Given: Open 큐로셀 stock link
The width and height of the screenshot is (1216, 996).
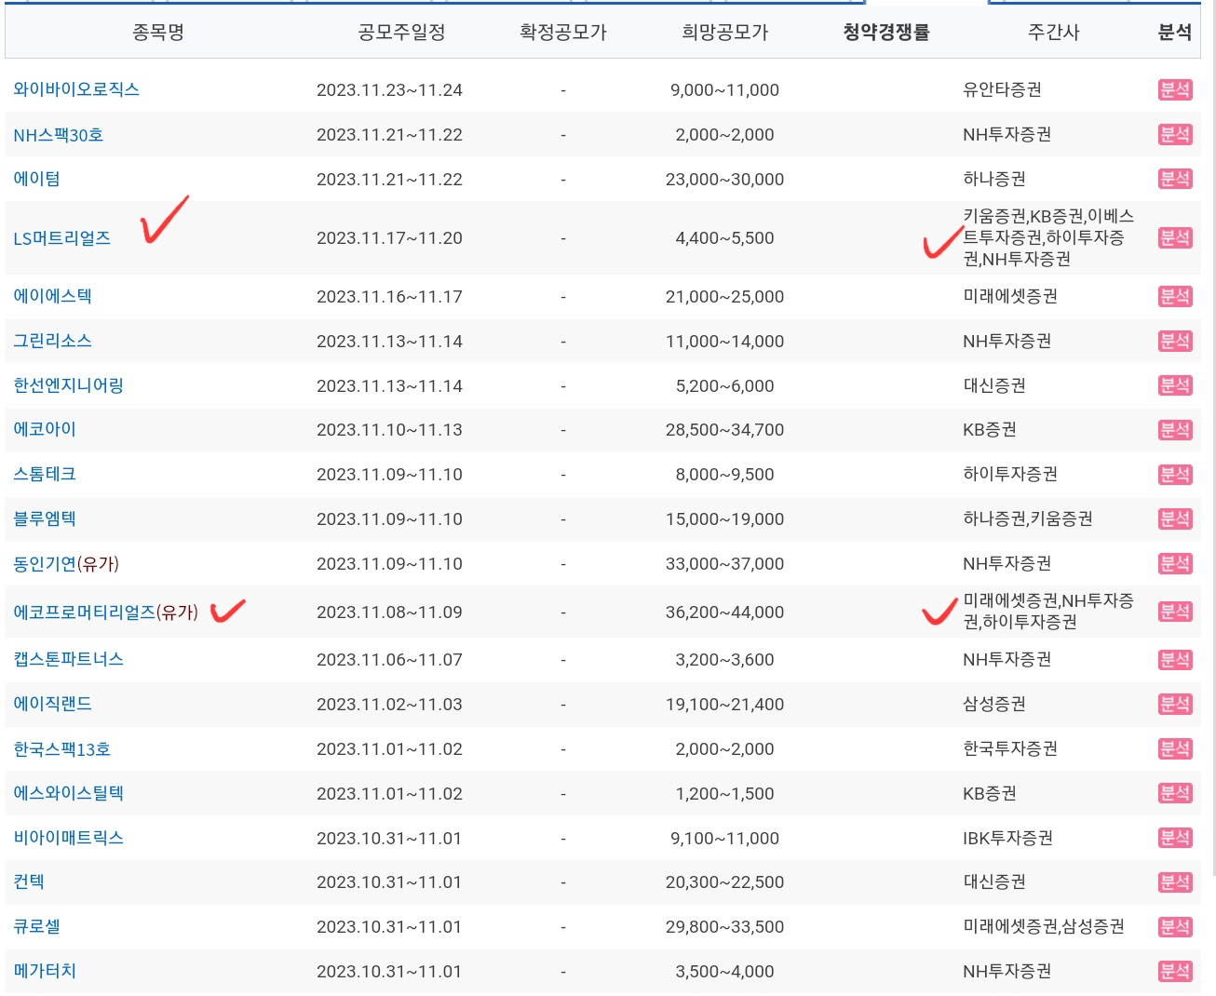Looking at the screenshot, I should (x=36, y=926).
